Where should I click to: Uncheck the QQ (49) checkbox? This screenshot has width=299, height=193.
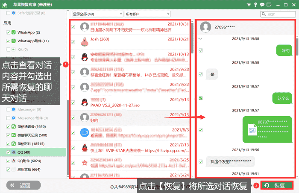click(x=8, y=152)
